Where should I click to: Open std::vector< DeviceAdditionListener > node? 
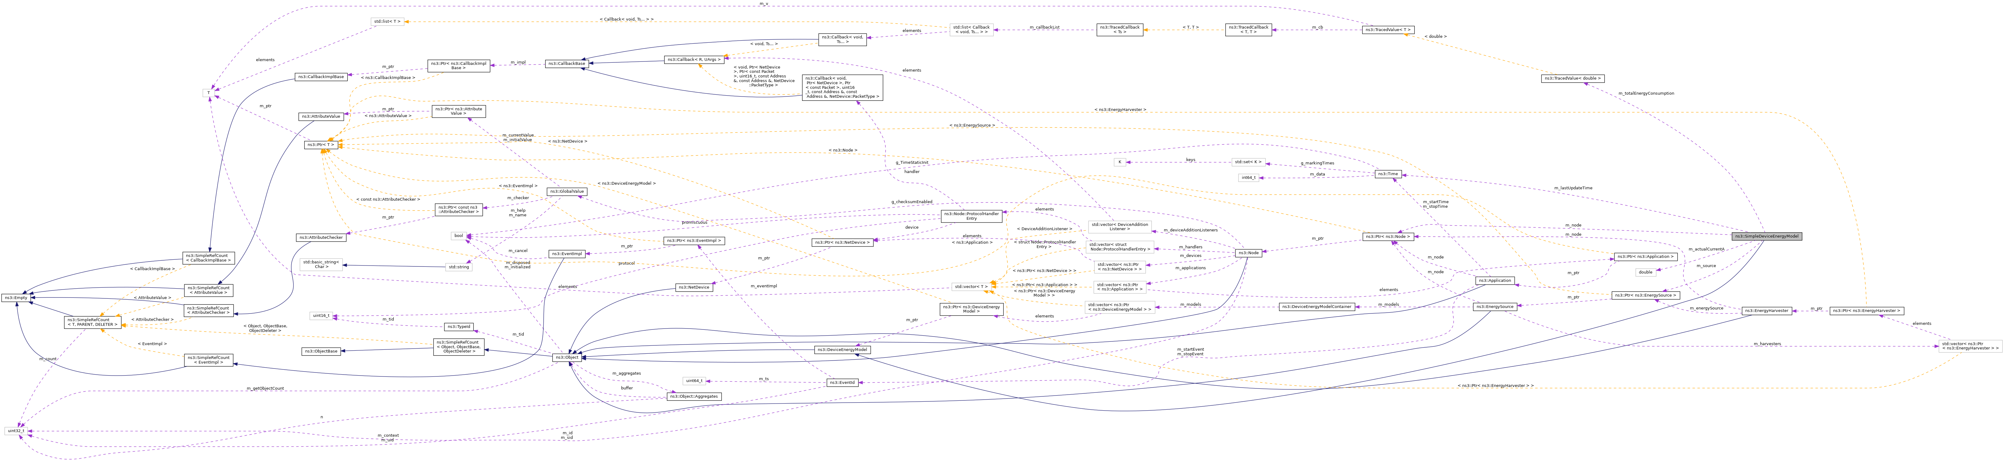(x=1120, y=227)
